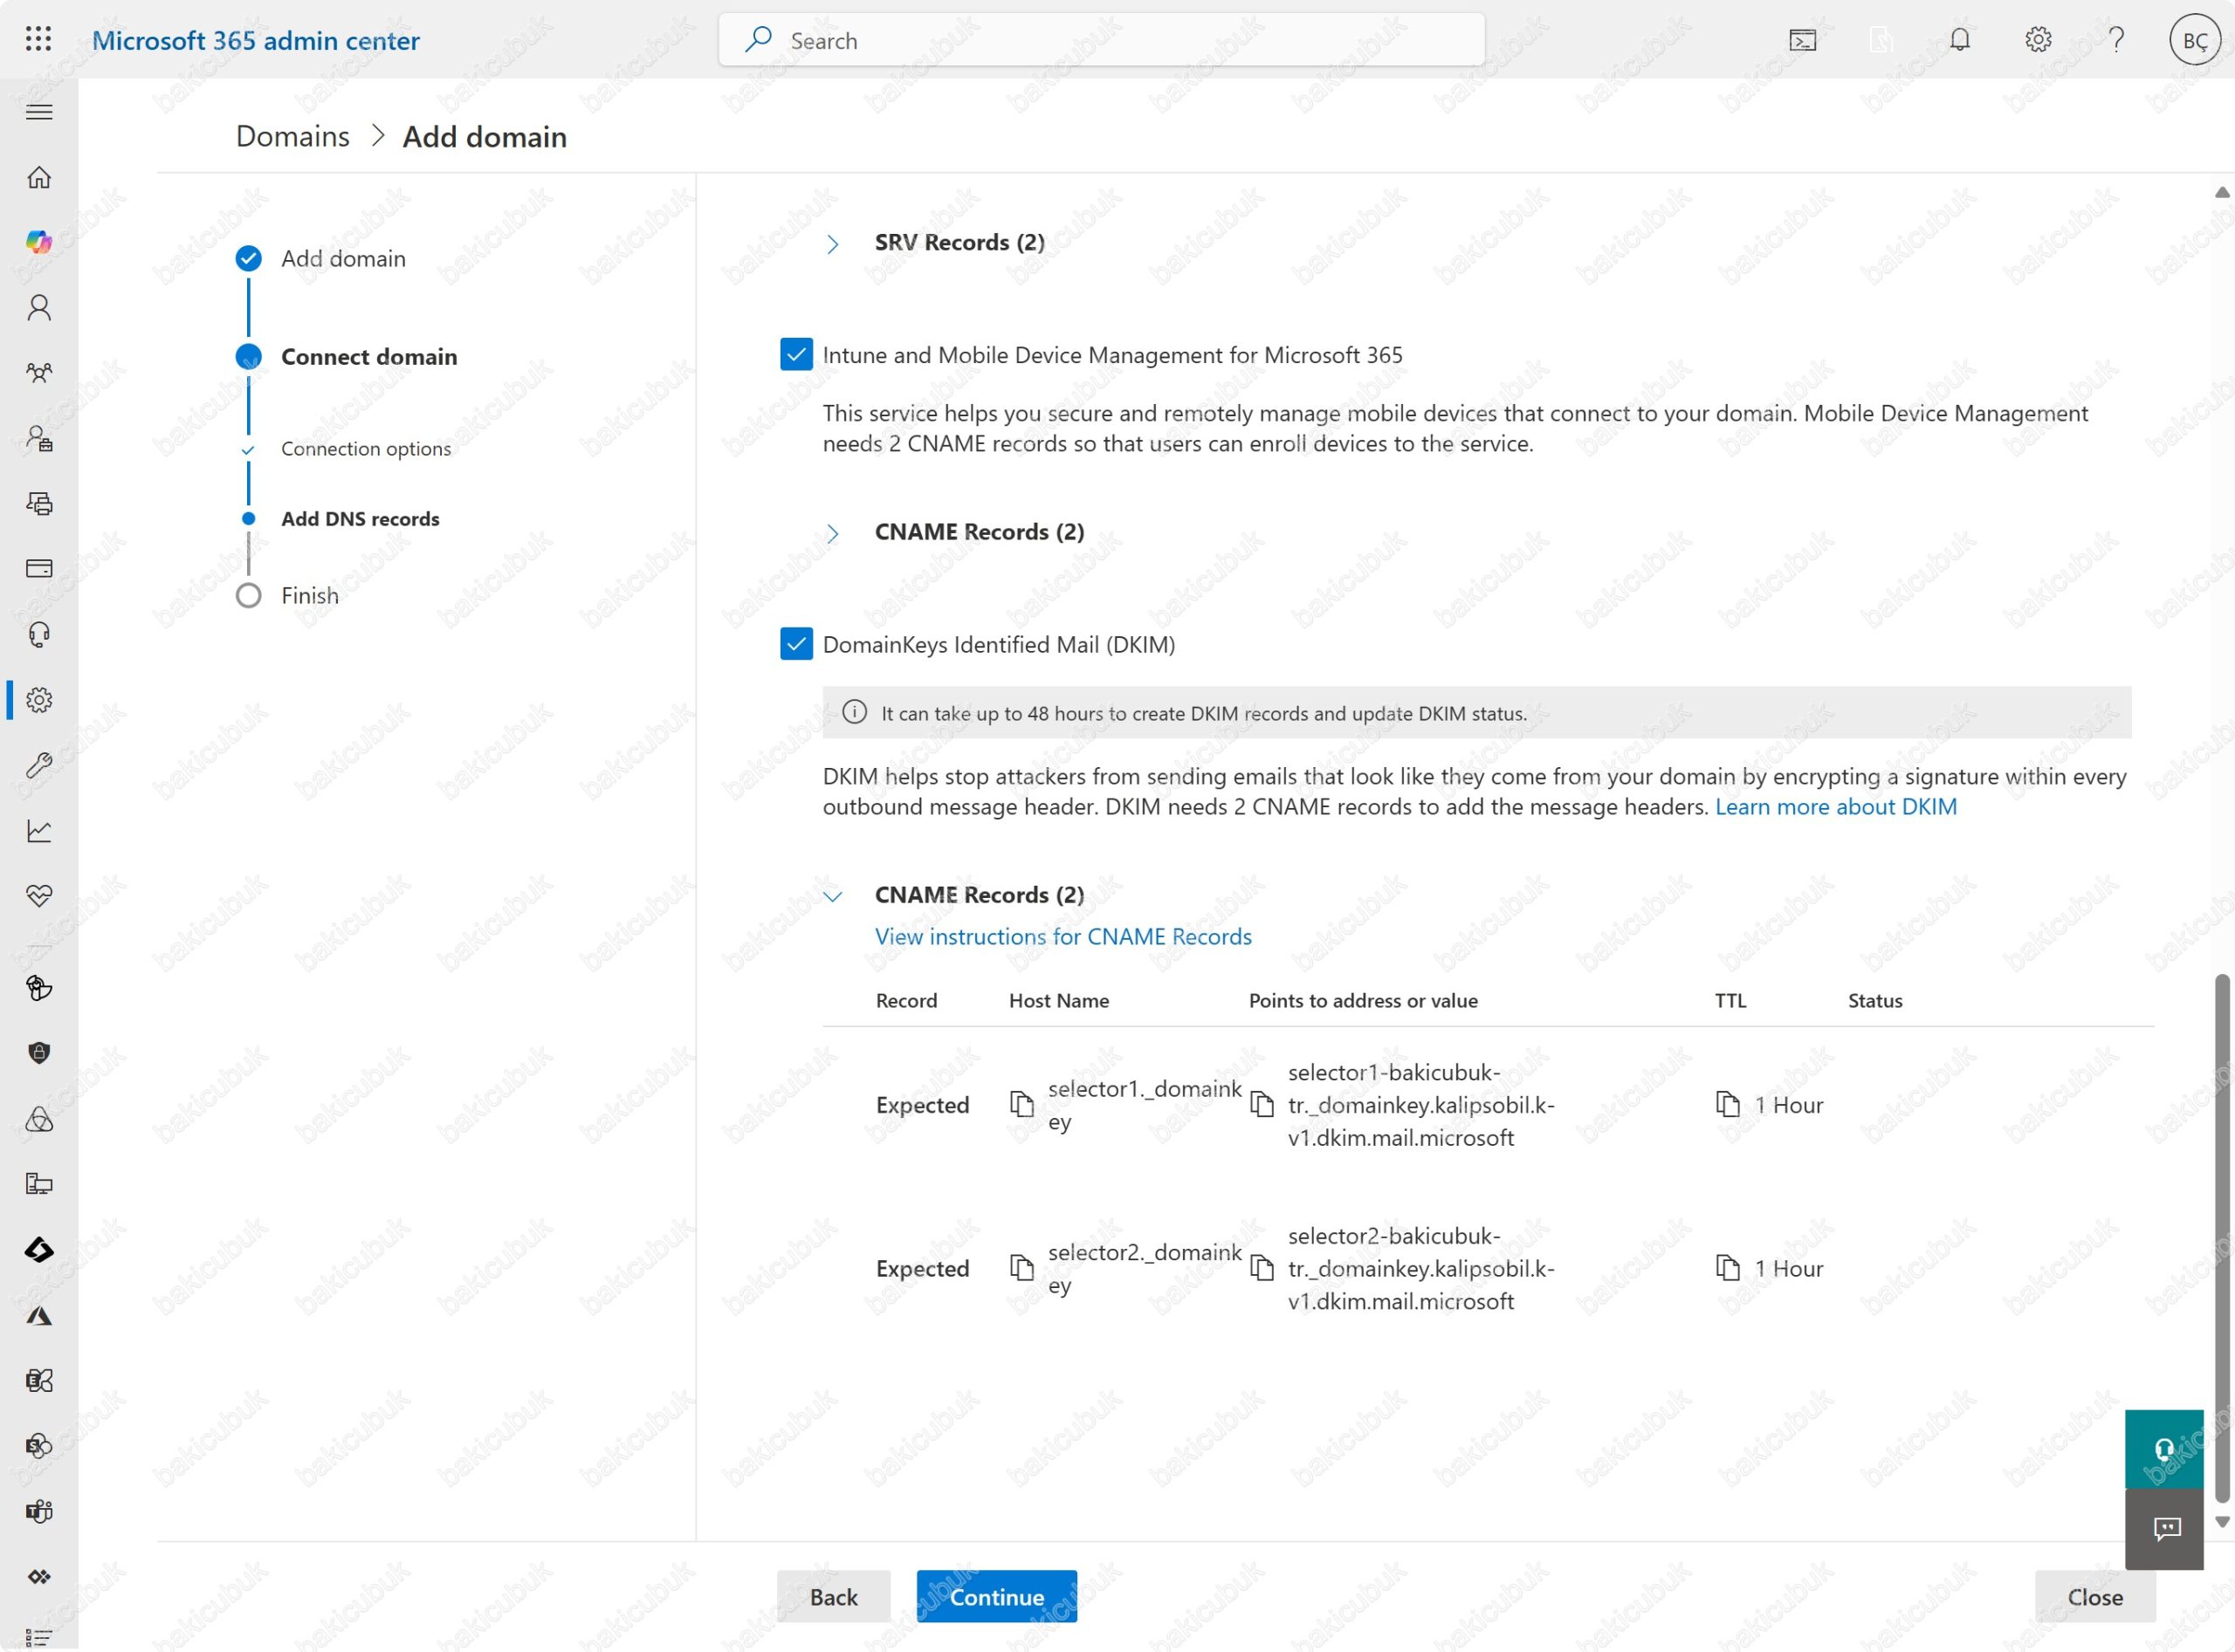Uncheck Intune and Mobile Device Management checkbox
The width and height of the screenshot is (2235, 1652).
(795, 354)
